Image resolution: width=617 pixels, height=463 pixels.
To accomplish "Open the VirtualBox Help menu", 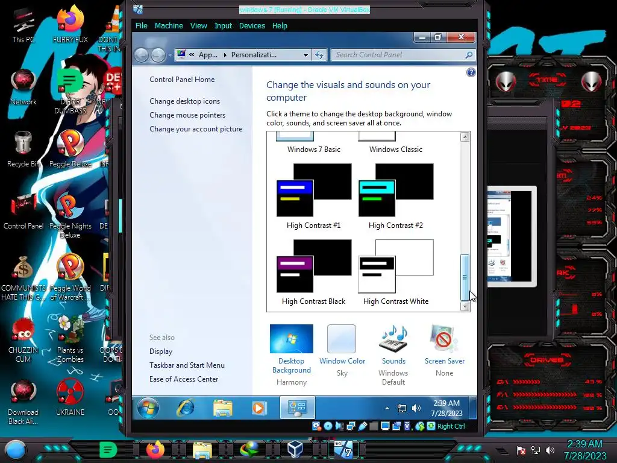I will click(x=280, y=25).
